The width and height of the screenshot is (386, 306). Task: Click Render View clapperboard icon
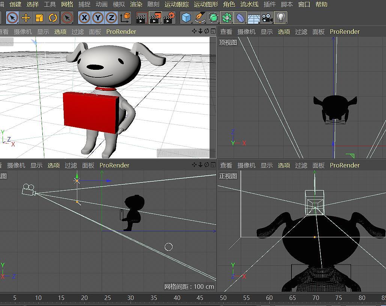(142, 18)
